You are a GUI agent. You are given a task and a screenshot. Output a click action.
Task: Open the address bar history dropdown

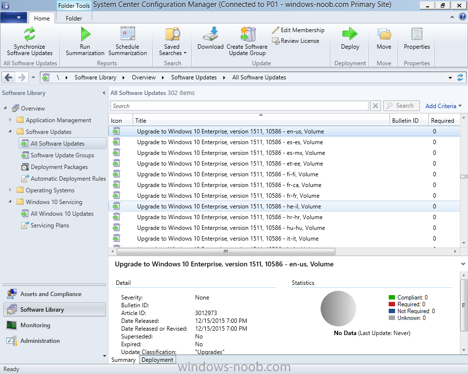[x=450, y=78]
